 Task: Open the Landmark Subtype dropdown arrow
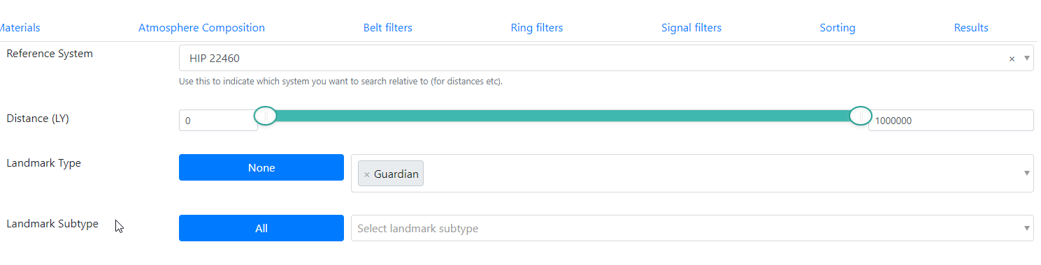pyautogui.click(x=1026, y=228)
